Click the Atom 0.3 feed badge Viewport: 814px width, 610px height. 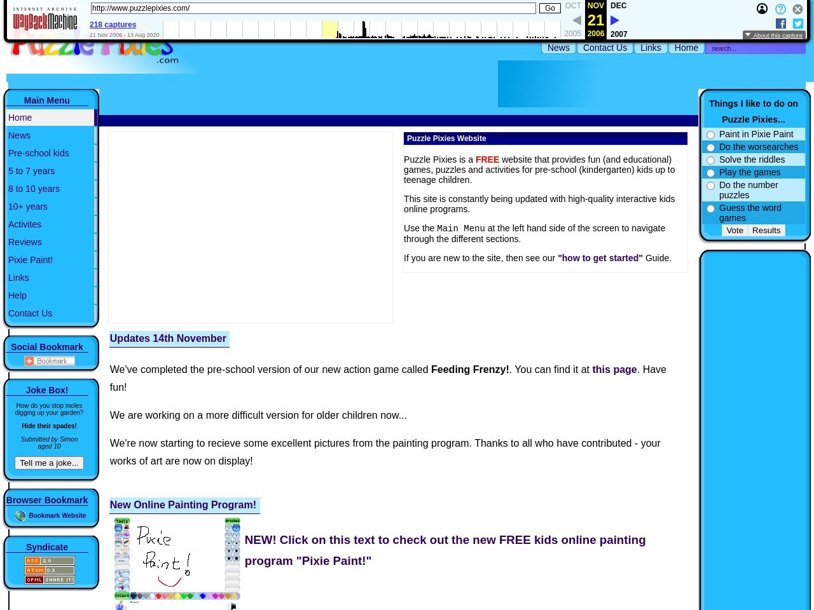pos(50,570)
